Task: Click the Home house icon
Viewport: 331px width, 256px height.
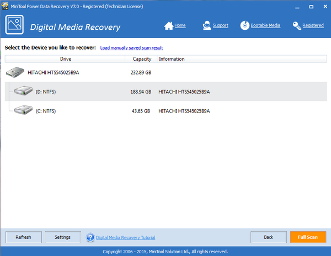Action: (169, 26)
